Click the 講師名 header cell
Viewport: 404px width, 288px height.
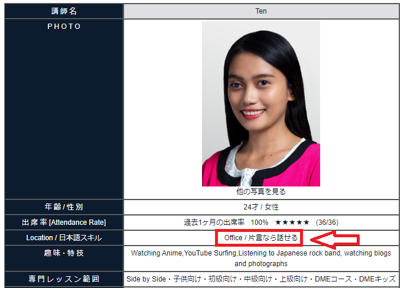(64, 11)
